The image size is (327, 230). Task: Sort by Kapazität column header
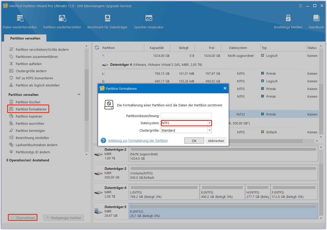point(157,48)
